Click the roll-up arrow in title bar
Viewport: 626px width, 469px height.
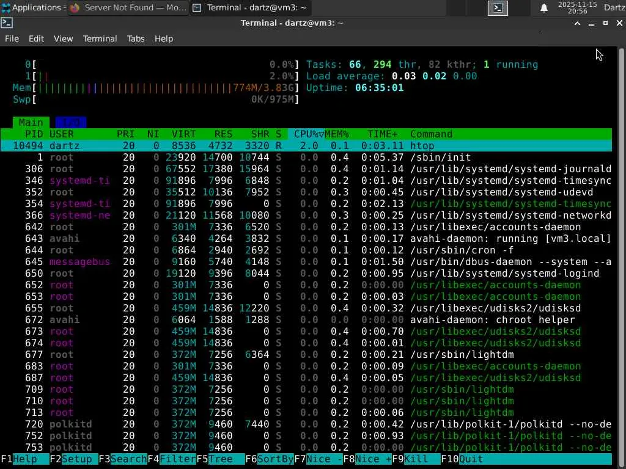tap(577, 24)
